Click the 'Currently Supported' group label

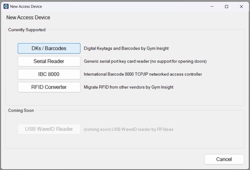click(27, 30)
